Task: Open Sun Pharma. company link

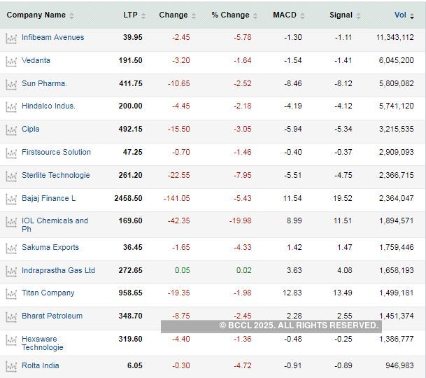Action: [44, 83]
